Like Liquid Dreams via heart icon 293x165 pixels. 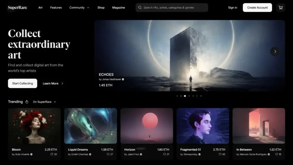tap(108, 154)
